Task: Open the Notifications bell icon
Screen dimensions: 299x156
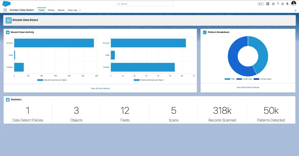Action: (x=287, y=4)
